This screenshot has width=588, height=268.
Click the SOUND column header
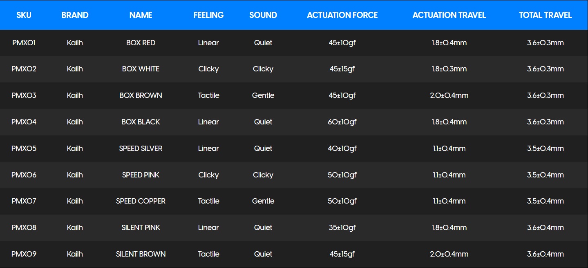click(x=263, y=15)
